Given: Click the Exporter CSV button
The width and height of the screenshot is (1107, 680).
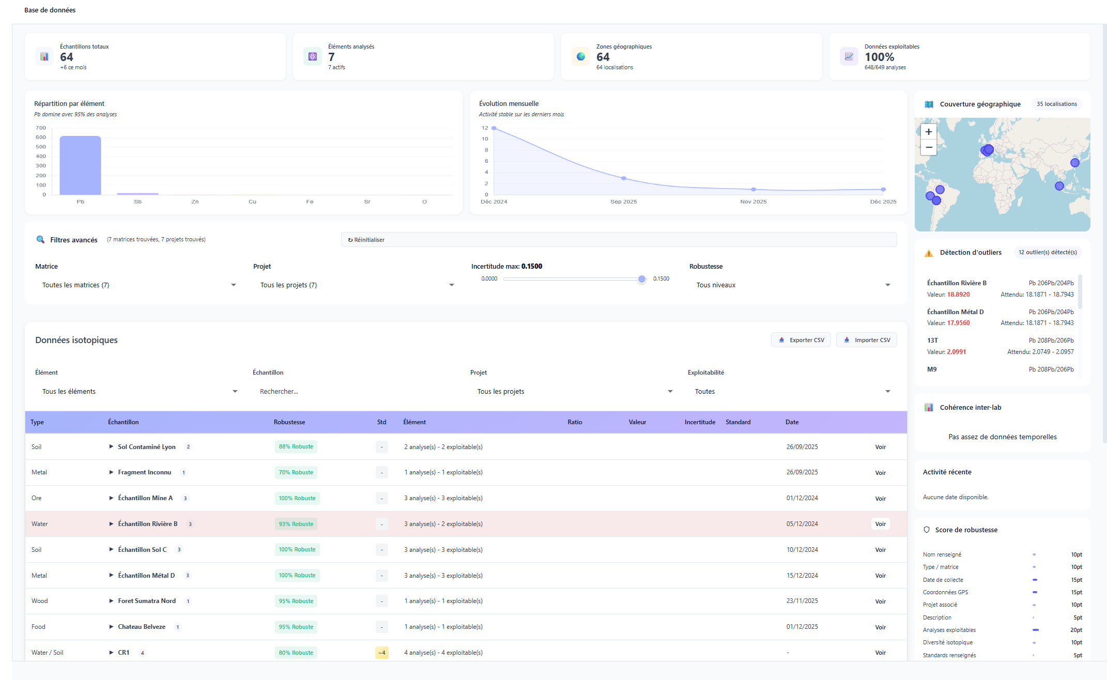Looking at the screenshot, I should (801, 340).
